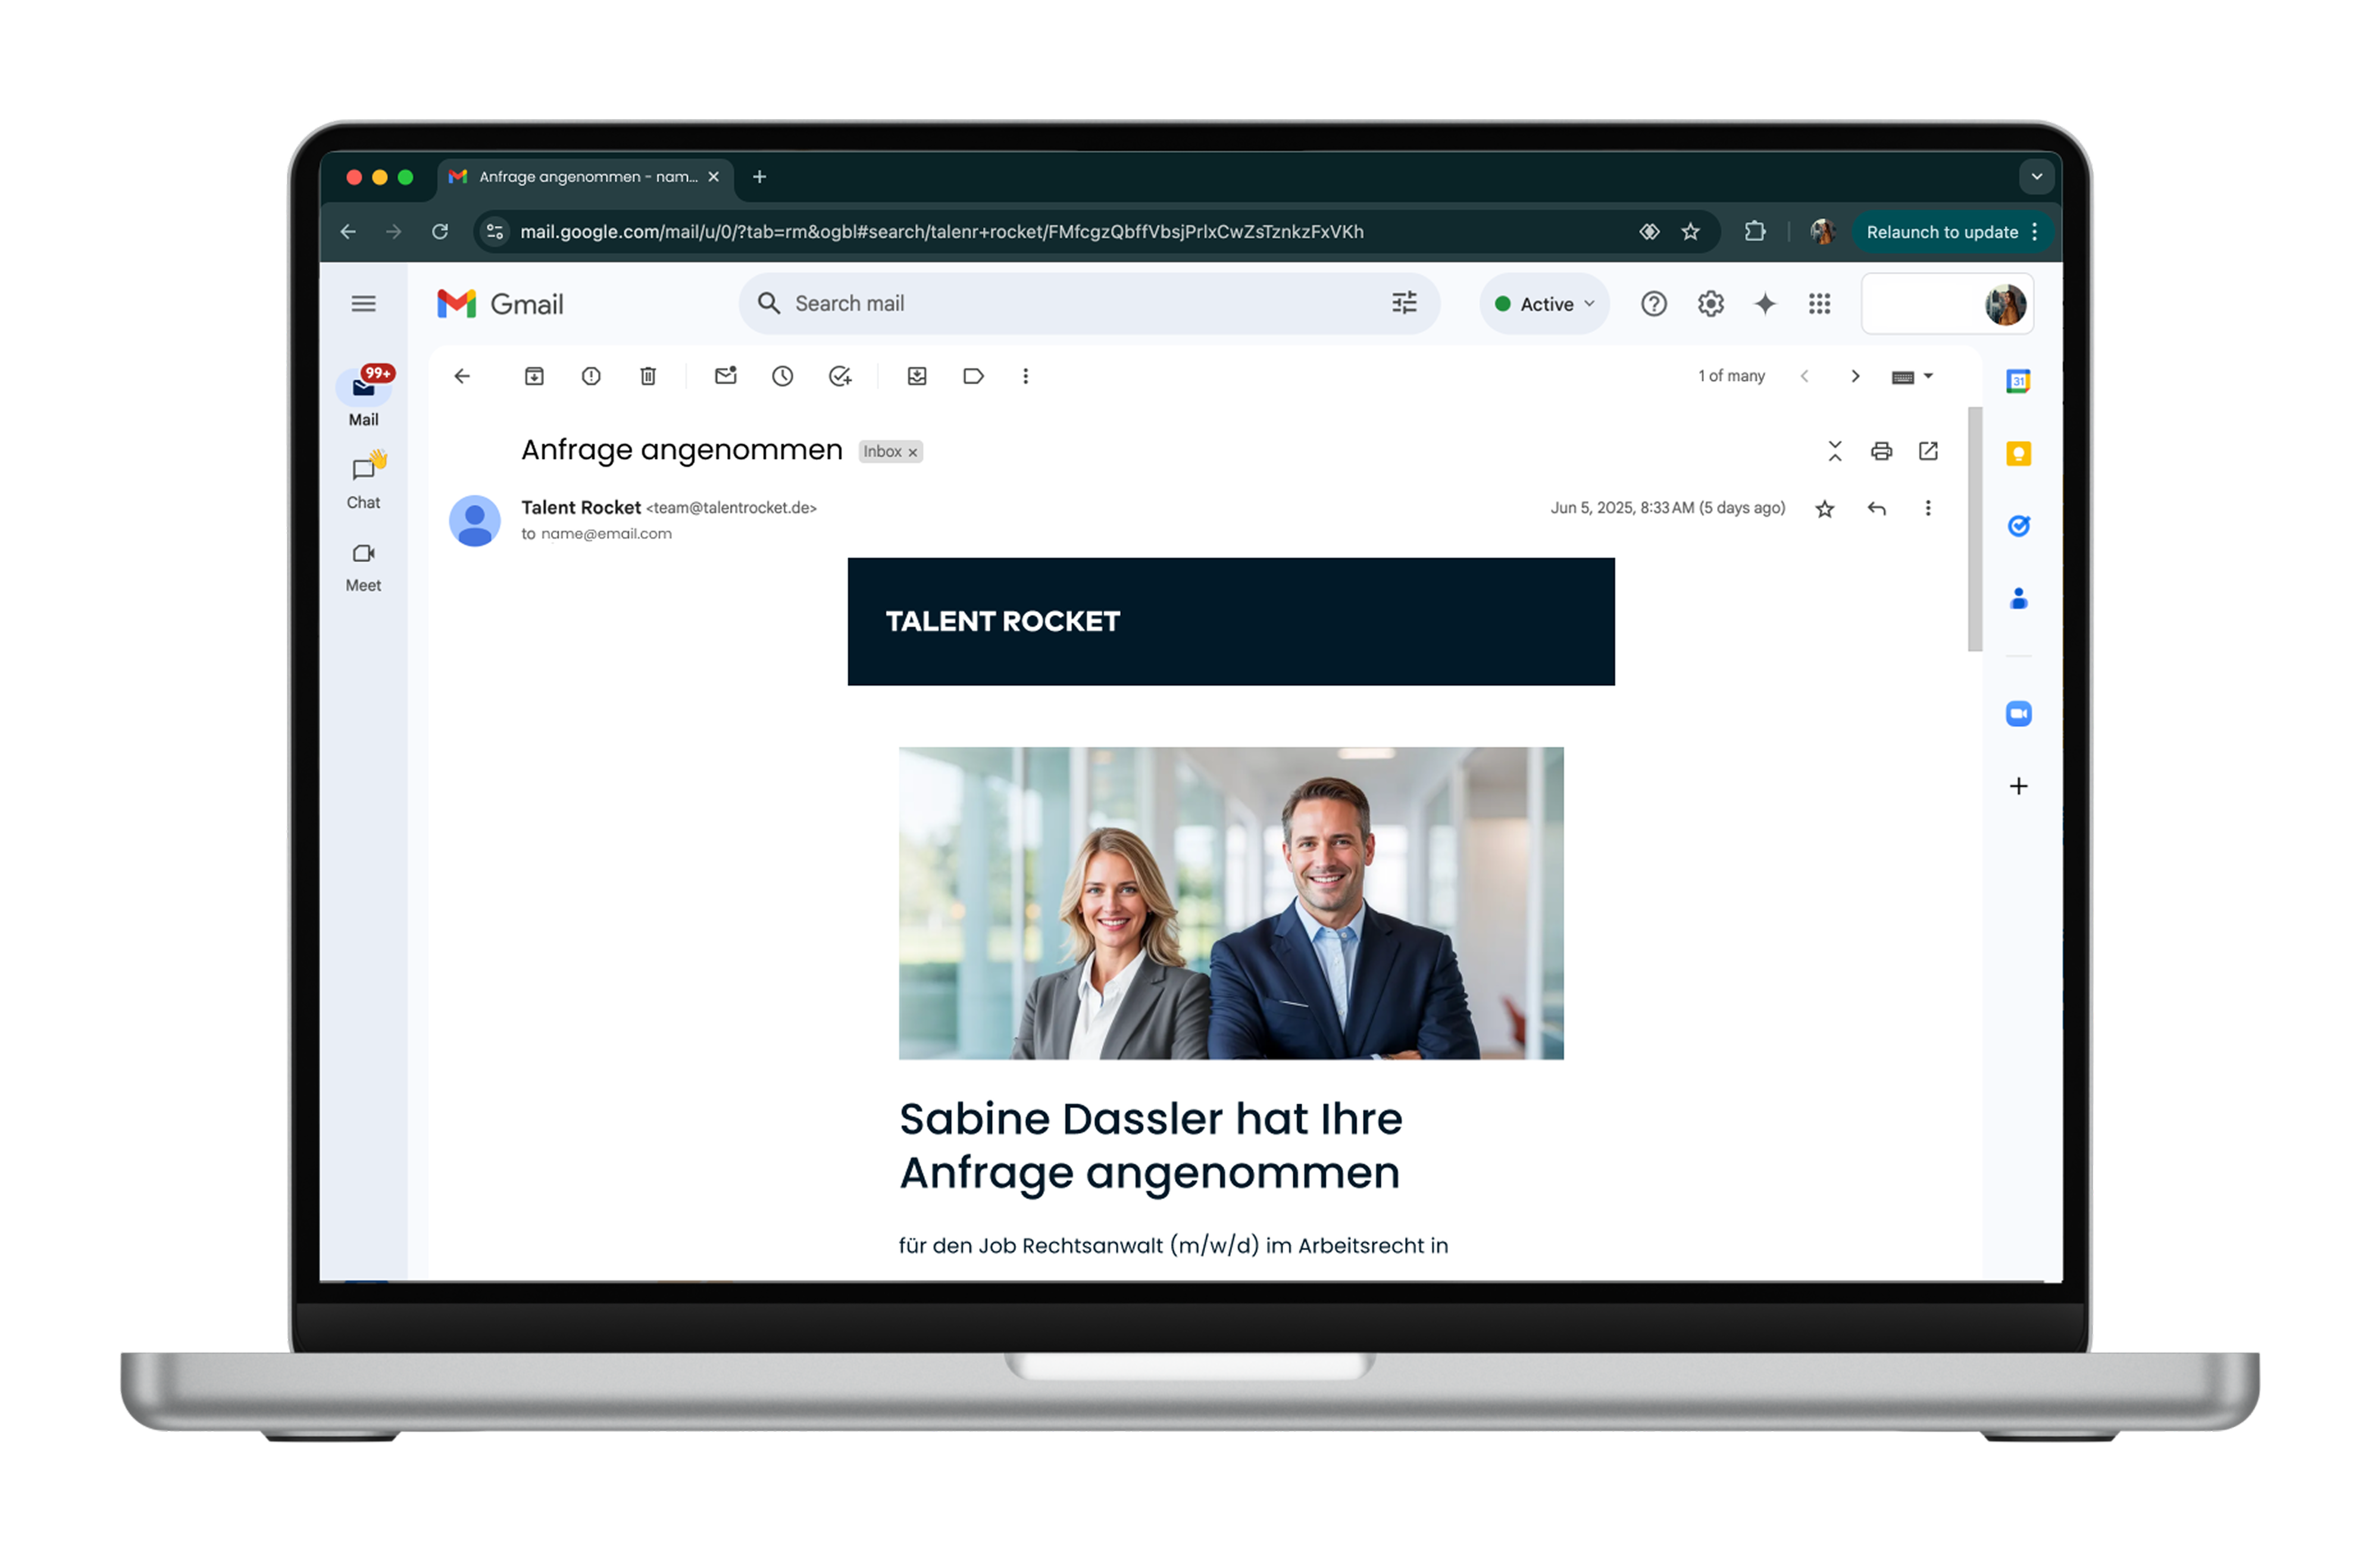Viewport: 2380px width, 1562px height.
Task: Open Zoom add-on in side panel
Action: tap(2018, 714)
